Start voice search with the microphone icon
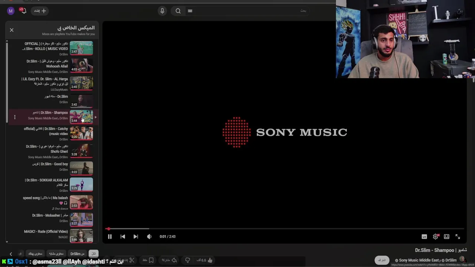 click(x=162, y=11)
